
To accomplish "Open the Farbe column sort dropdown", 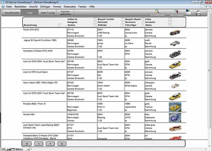I will (170, 19).
